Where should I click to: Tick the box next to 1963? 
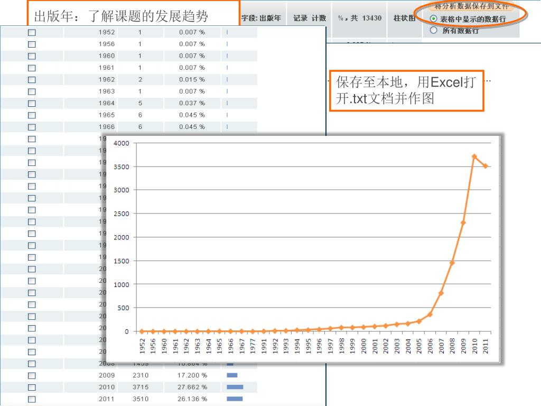coord(32,91)
